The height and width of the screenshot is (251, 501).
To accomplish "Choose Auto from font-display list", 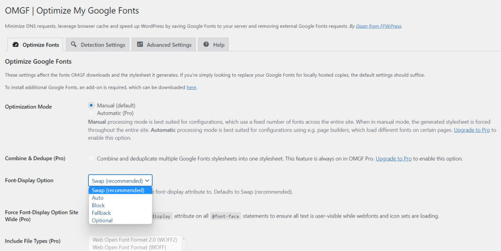I will coord(120,198).
